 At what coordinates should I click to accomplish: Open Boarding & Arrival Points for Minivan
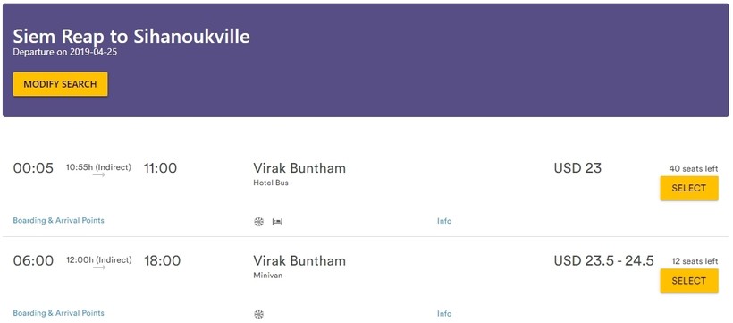[x=58, y=312]
